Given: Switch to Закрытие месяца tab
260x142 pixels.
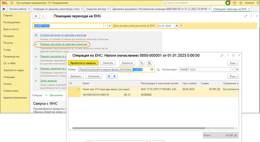Looking at the screenshot, I should pos(96,9).
